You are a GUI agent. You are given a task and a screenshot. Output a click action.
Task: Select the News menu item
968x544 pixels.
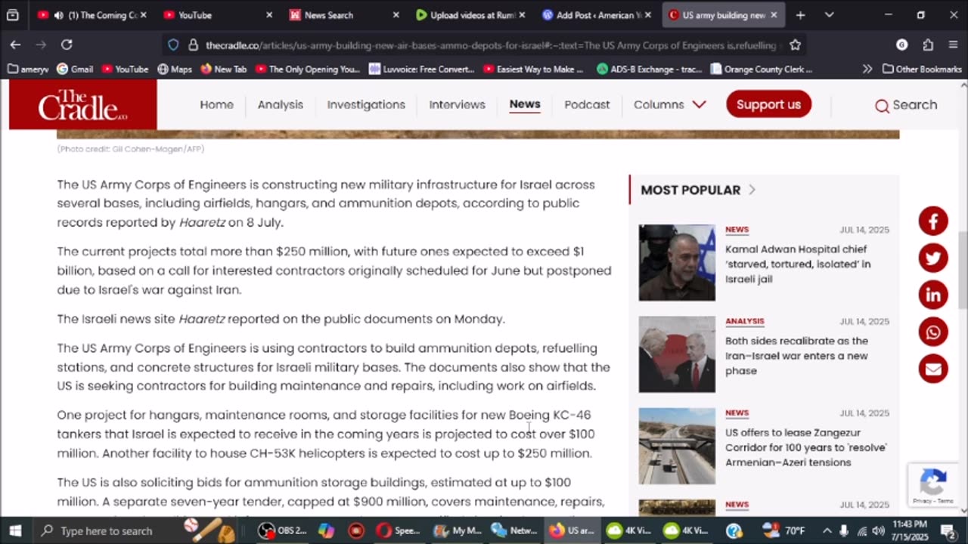[525, 104]
